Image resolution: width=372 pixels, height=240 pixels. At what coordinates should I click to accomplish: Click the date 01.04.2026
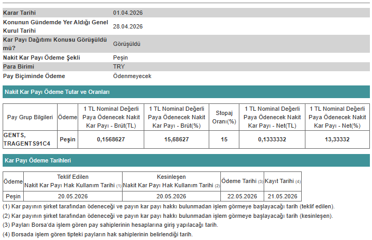click(128, 13)
